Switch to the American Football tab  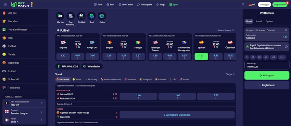click(111, 79)
